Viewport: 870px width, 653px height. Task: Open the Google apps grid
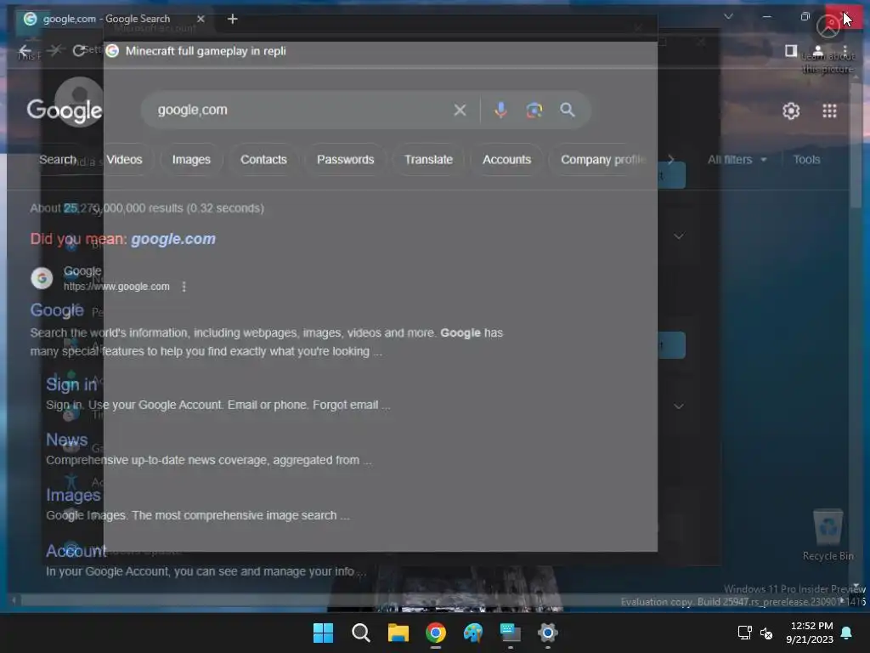tap(829, 111)
